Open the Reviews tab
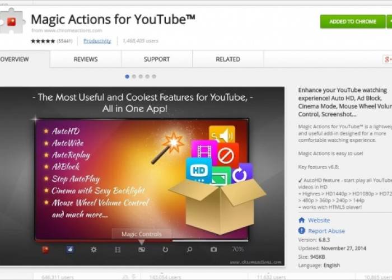392x280 pixels. coord(86,59)
